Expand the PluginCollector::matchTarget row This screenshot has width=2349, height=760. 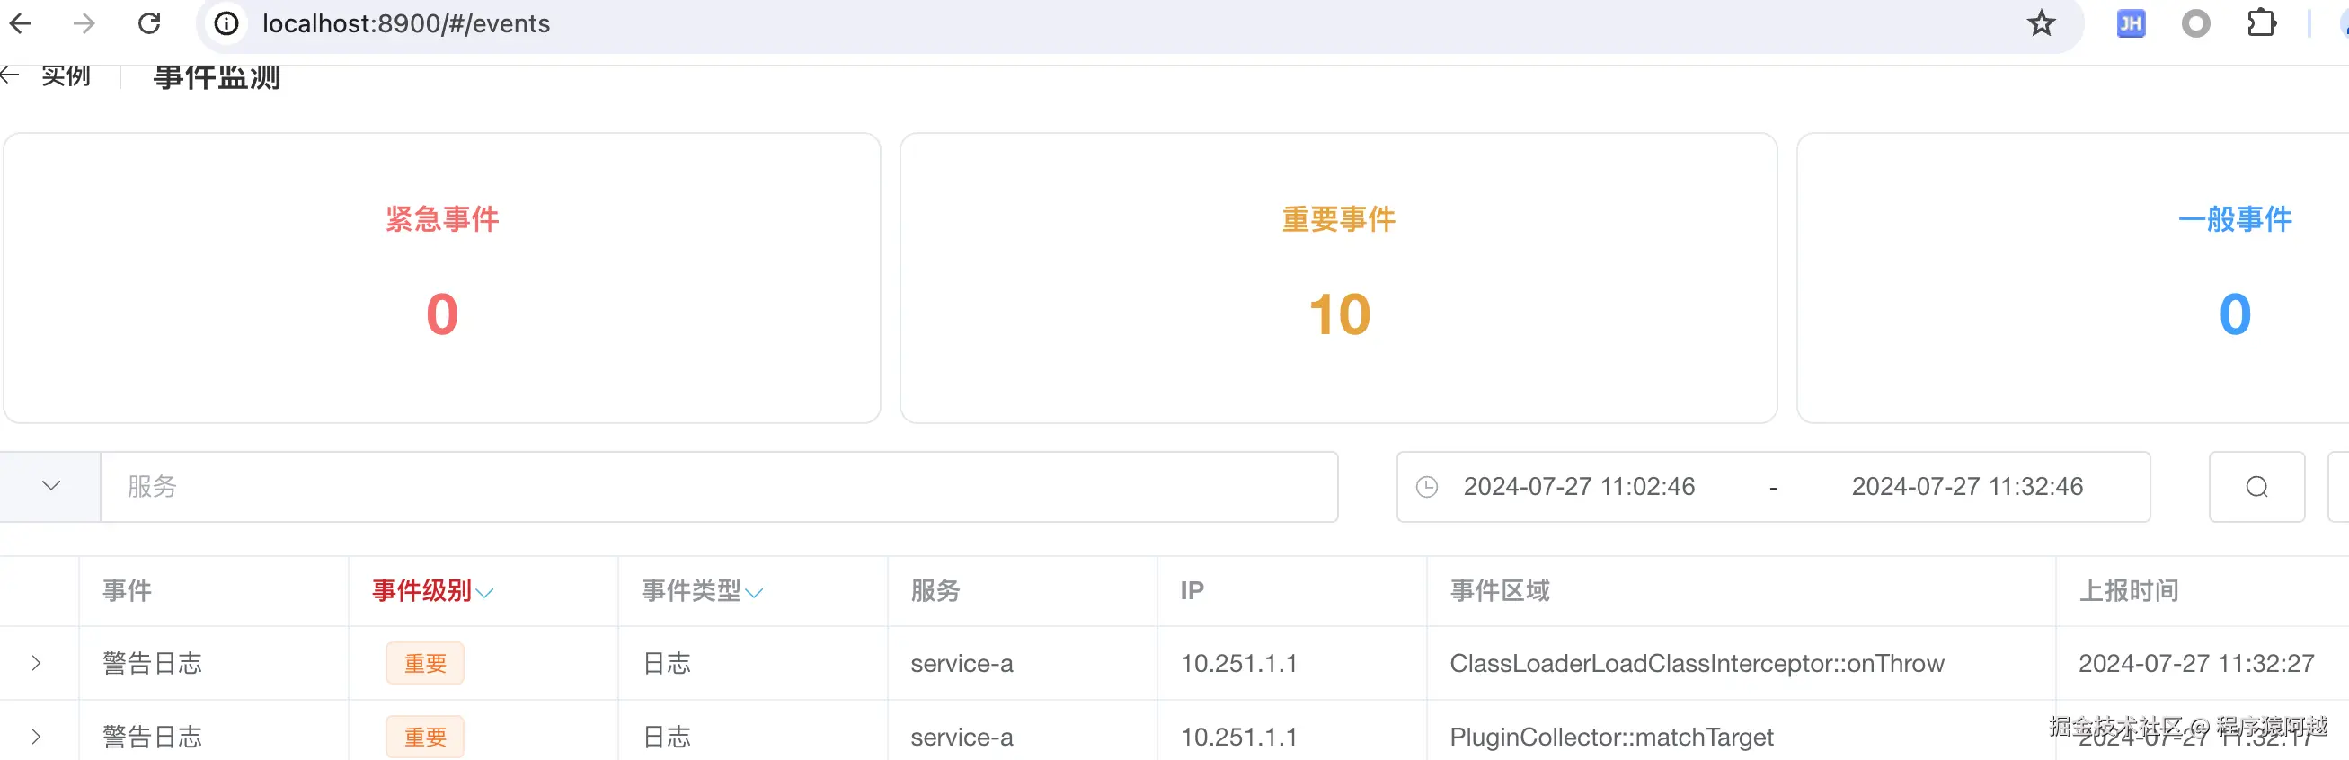[37, 737]
